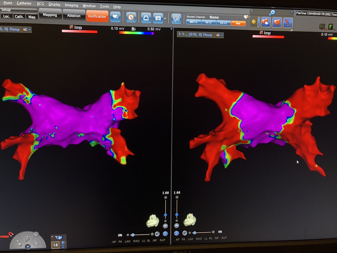Select AP view in left viewer

point(114,242)
